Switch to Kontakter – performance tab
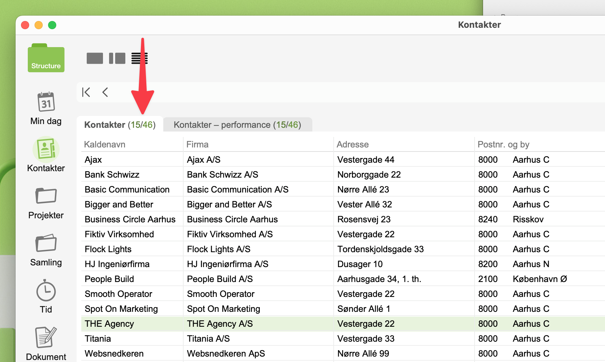 [x=237, y=125]
